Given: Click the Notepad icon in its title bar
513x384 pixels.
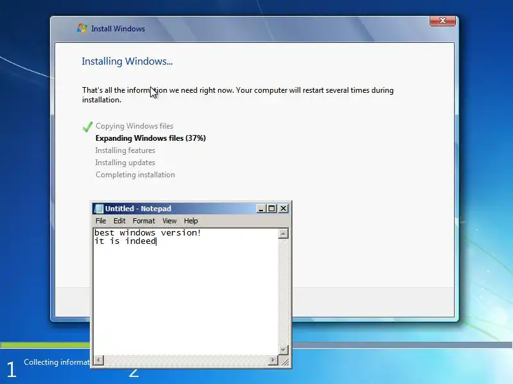Looking at the screenshot, I should (99, 209).
